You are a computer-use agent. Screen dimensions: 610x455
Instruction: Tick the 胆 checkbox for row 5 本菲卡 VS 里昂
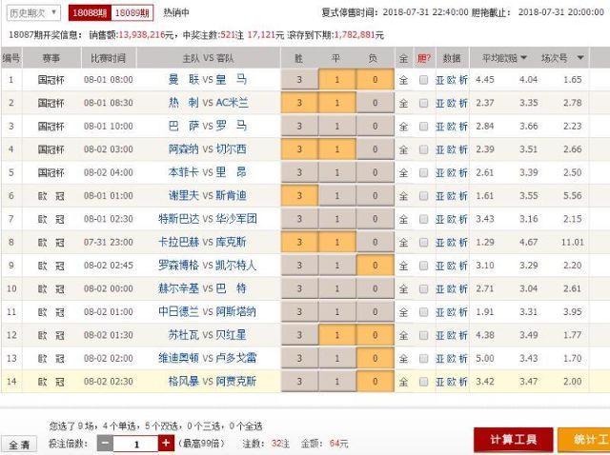pos(423,172)
